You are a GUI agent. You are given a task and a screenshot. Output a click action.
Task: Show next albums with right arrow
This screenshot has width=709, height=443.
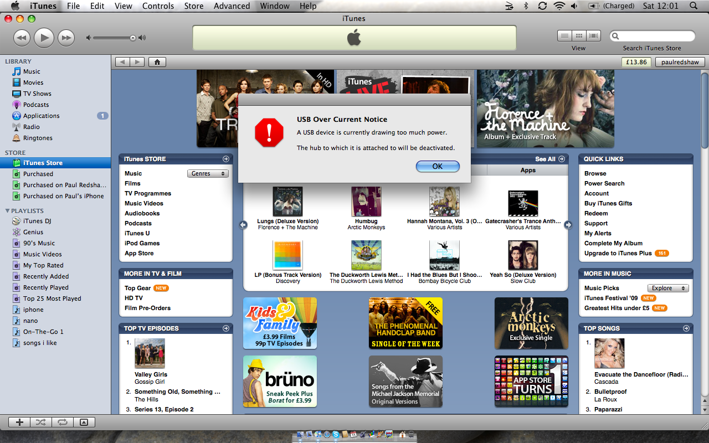[x=568, y=225]
